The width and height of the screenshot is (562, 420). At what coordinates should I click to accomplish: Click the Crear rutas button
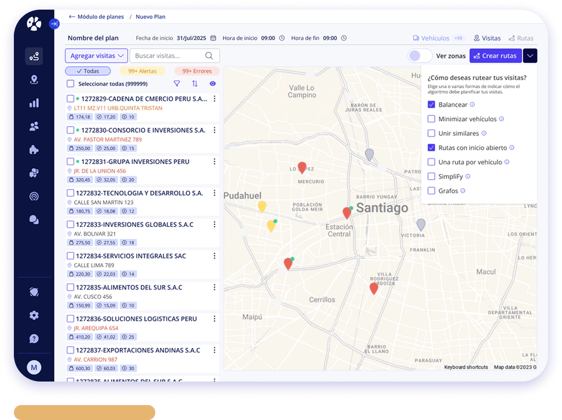(x=496, y=56)
